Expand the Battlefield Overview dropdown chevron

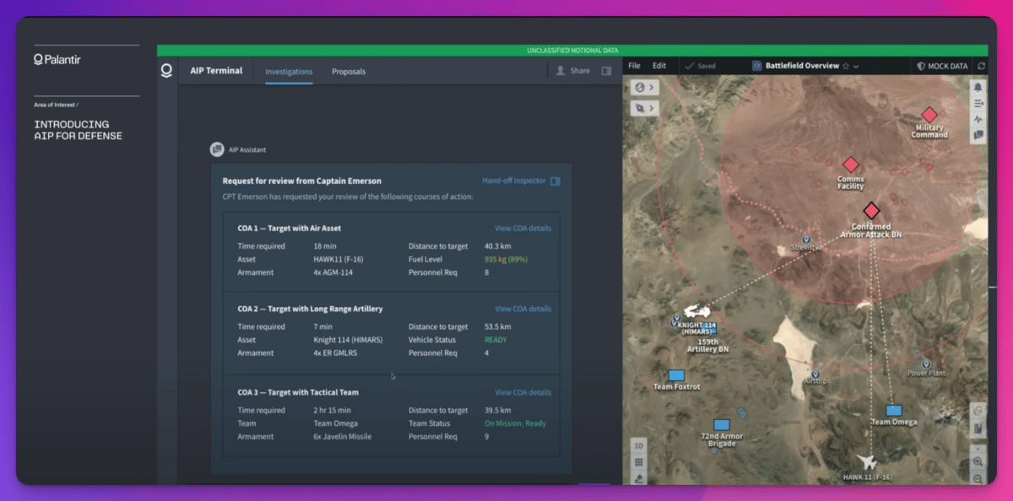(856, 66)
